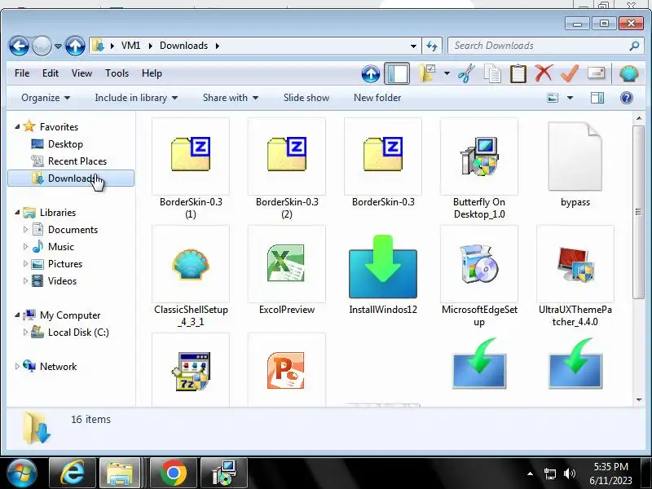Open the Organize dropdown
This screenshot has width=652, height=489.
click(x=46, y=98)
